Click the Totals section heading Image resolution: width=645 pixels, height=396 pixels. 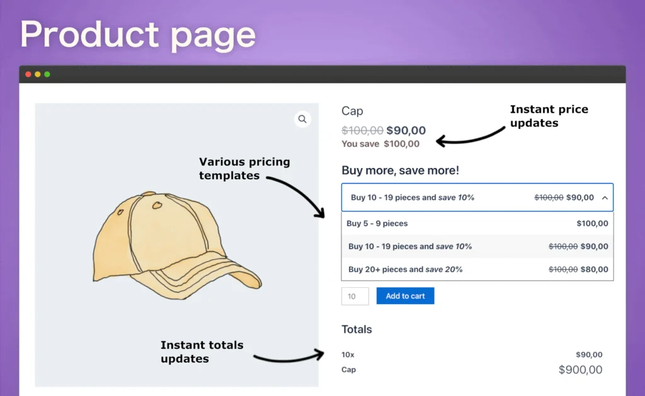coord(357,329)
